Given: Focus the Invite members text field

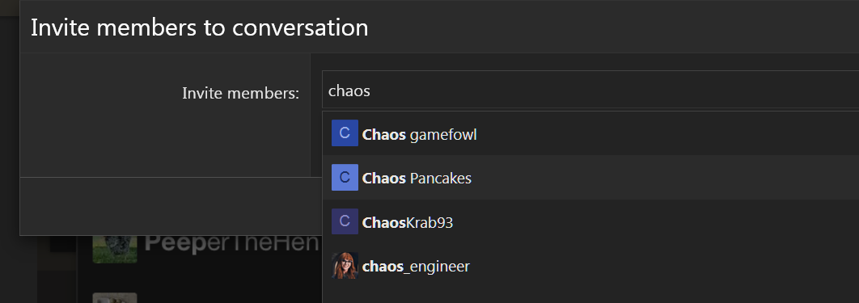Looking at the screenshot, I should pyautogui.click(x=590, y=90).
